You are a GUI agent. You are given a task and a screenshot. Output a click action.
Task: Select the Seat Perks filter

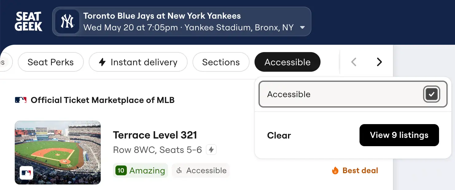click(51, 62)
